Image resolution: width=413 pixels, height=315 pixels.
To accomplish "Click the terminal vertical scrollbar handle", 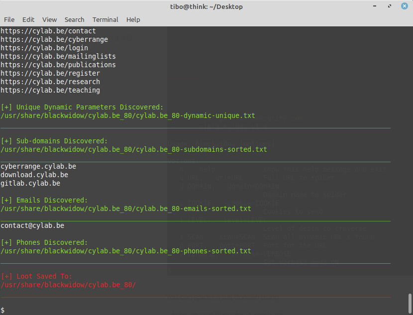I will [x=410, y=304].
